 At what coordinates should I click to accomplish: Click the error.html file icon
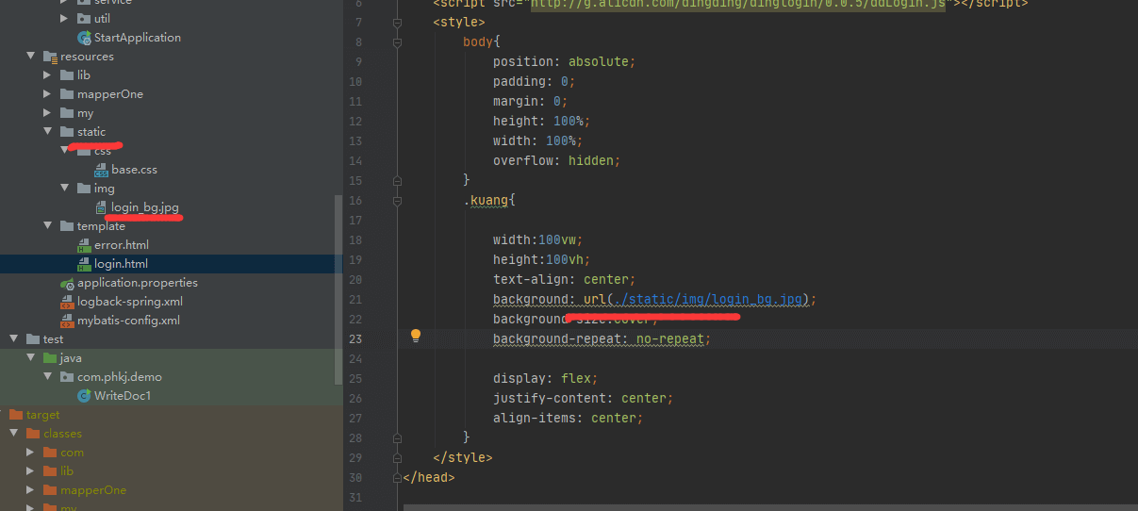click(84, 245)
